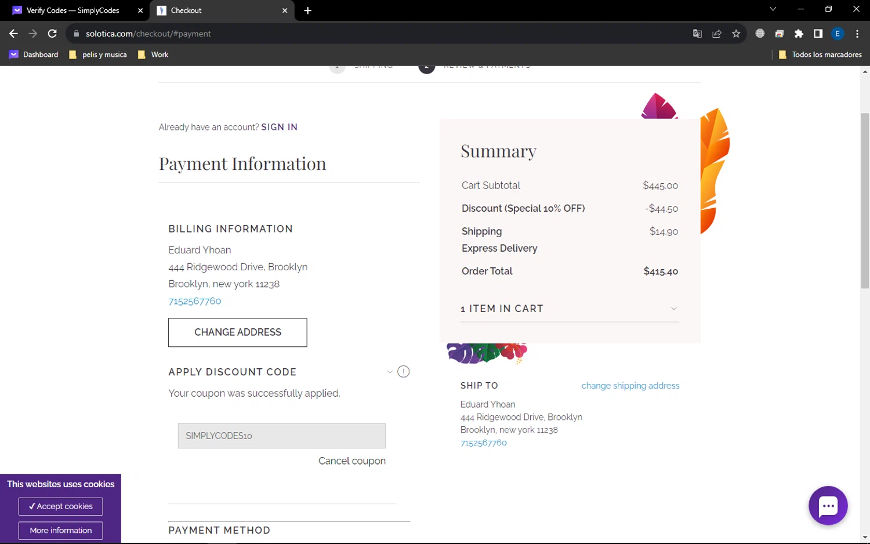Click Cancel coupon
The image size is (870, 544).
pyautogui.click(x=352, y=461)
